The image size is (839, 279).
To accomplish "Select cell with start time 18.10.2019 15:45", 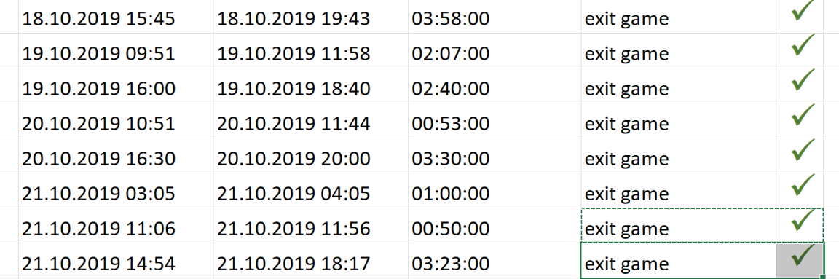I will click(x=116, y=17).
